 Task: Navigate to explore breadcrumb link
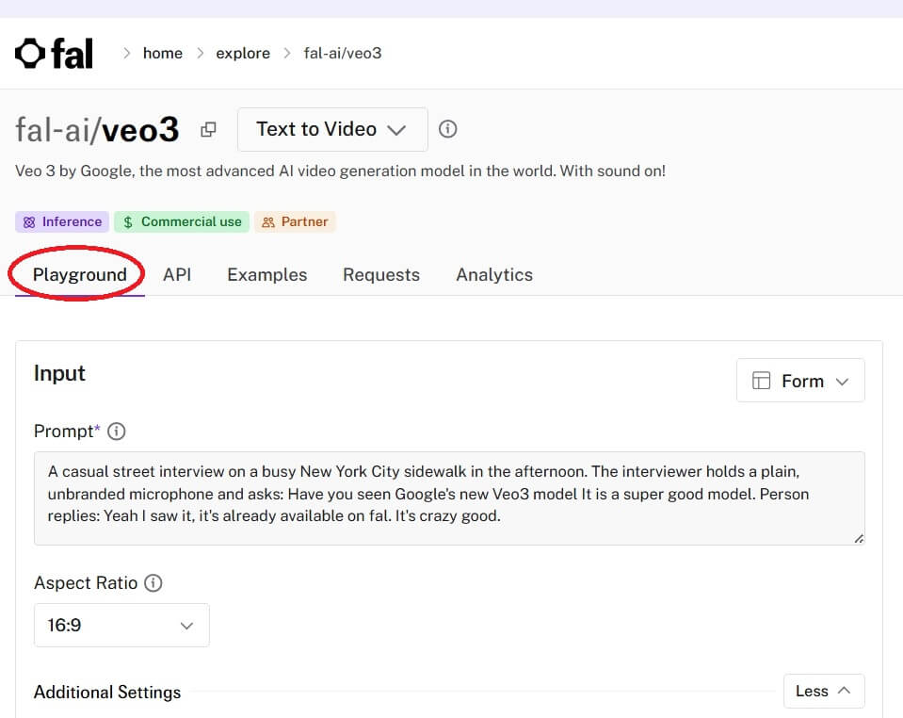pos(243,54)
